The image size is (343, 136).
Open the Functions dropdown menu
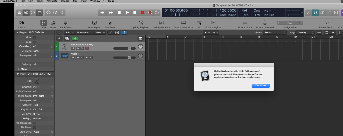(84, 33)
